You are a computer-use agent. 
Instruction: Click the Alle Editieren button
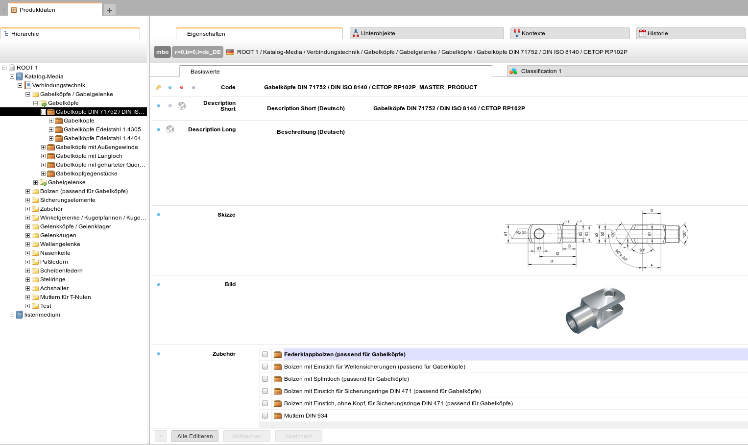click(195, 436)
